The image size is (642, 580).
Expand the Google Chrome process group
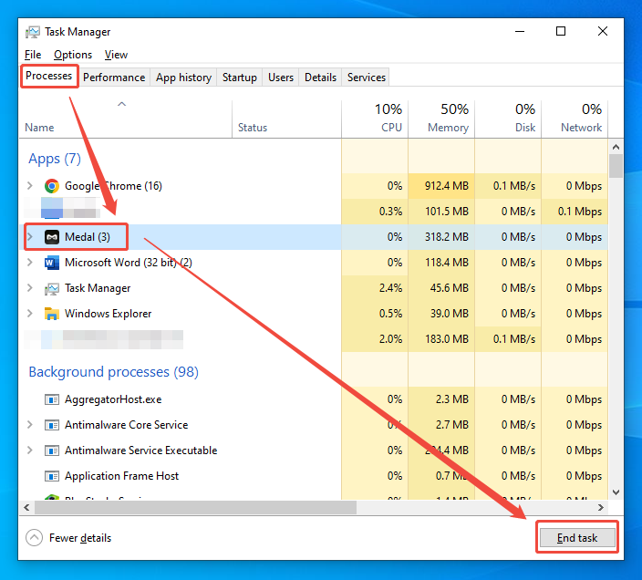pos(29,186)
